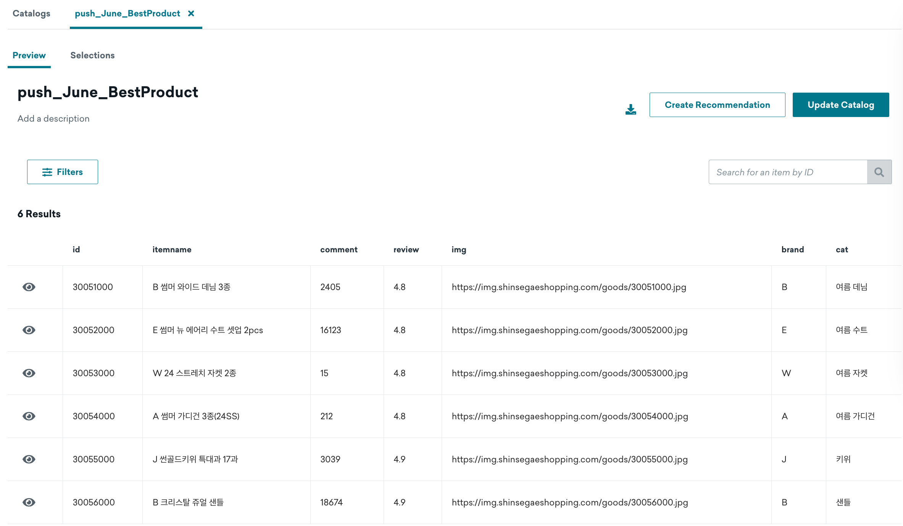Click the download catalog icon
903x526 pixels.
(x=630, y=109)
